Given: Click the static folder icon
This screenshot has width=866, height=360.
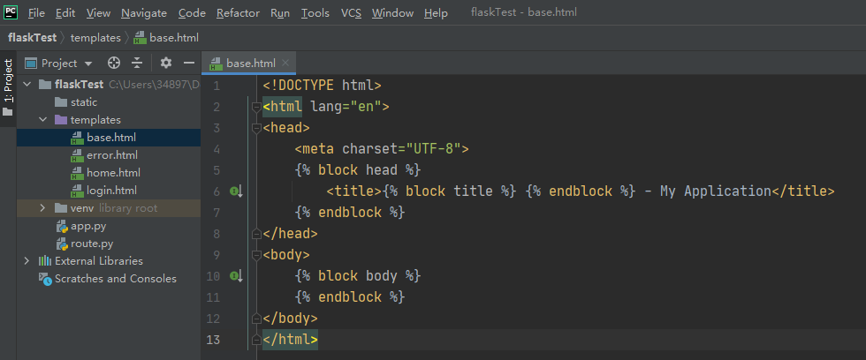Looking at the screenshot, I should (x=61, y=102).
